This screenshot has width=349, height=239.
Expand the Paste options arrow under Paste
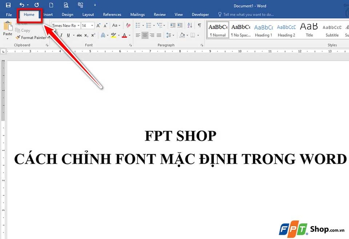click(7, 38)
